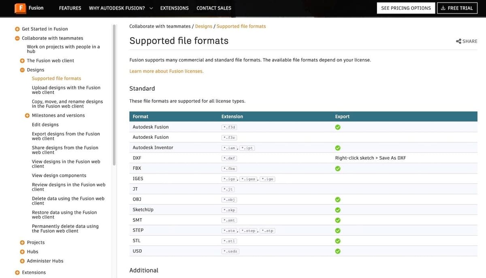The height and width of the screenshot is (278, 486).
Task: Click the green export checkmark for STEP
Action: click(x=338, y=230)
